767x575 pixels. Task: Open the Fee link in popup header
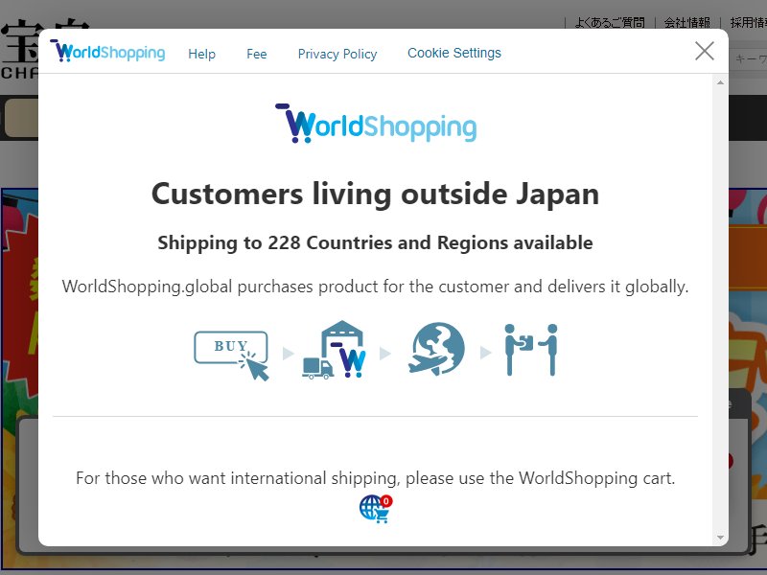point(256,54)
